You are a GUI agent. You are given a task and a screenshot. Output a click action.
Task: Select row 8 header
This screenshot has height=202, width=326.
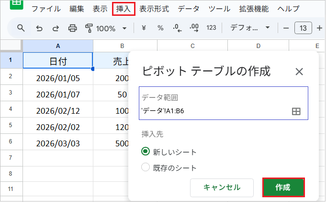11,173
